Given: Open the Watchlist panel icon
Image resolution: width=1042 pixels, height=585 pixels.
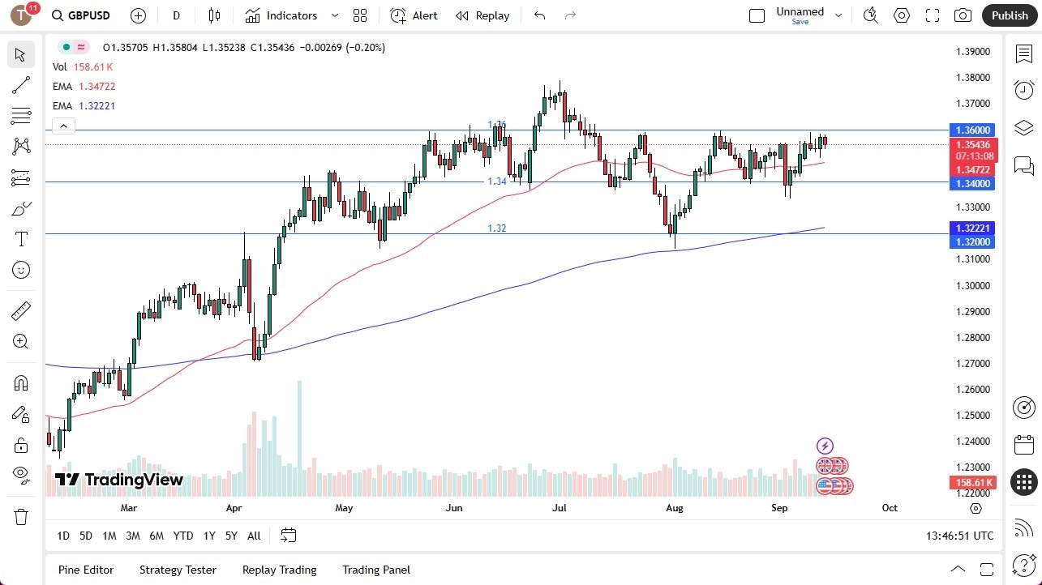Looking at the screenshot, I should click(x=1023, y=53).
